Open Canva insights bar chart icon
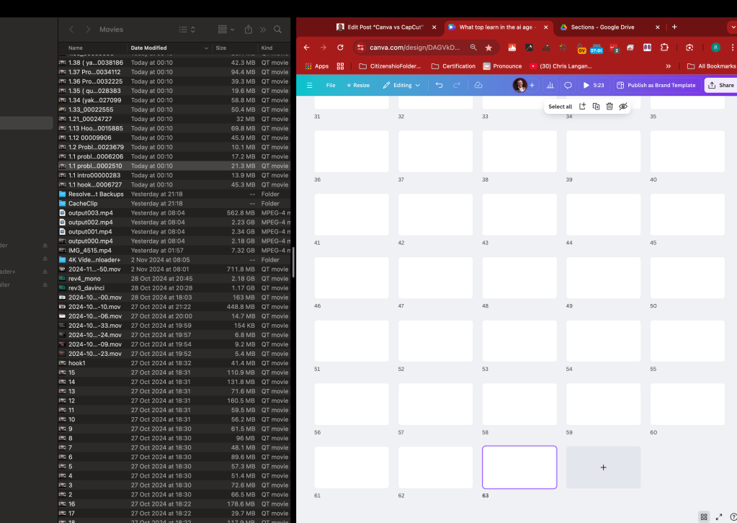 pos(550,85)
